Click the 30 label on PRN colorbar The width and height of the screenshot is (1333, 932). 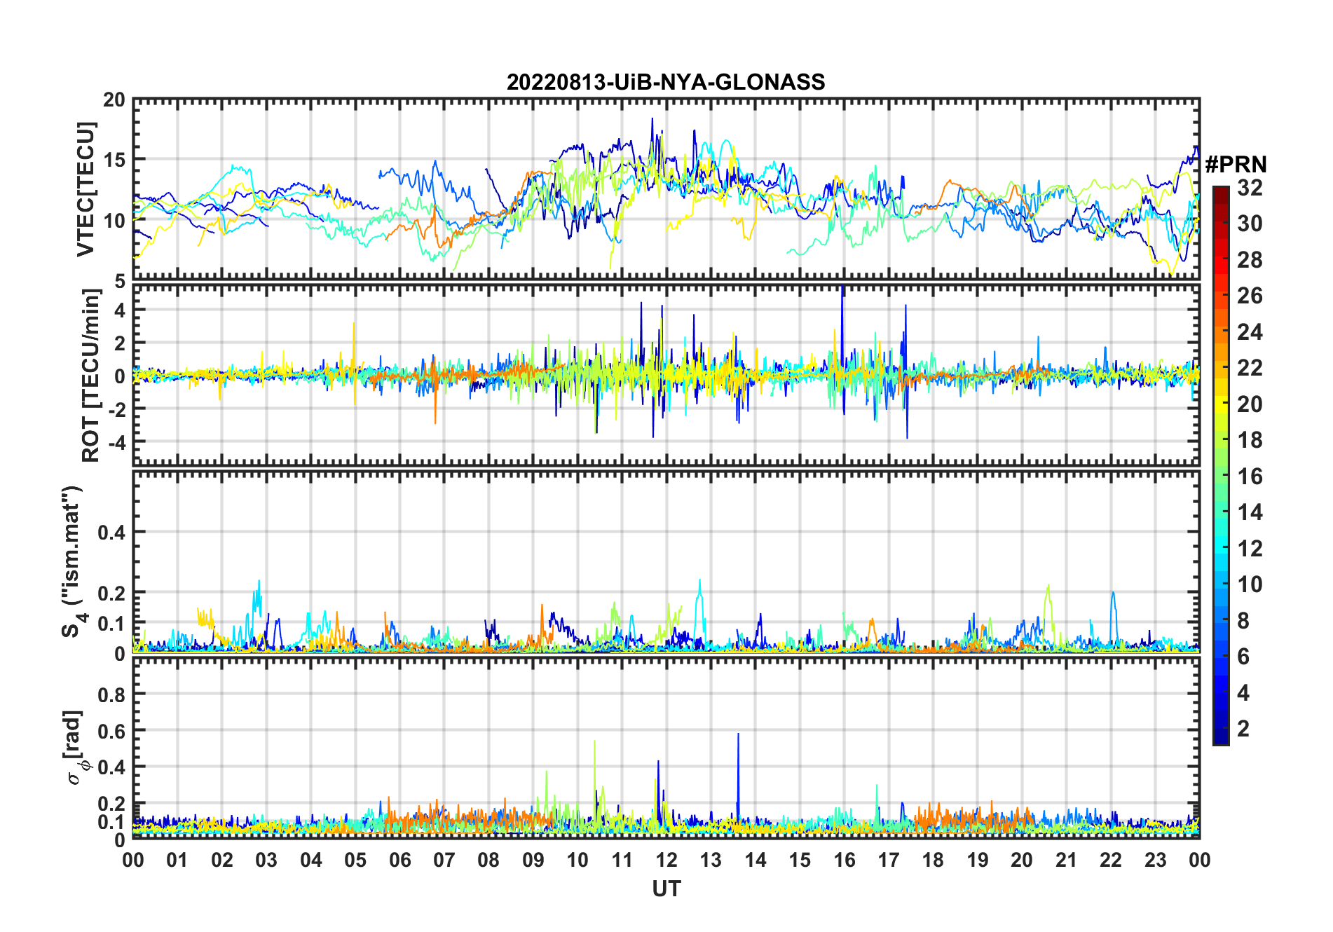1250,224
